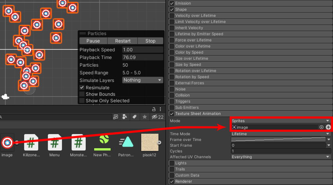This screenshot has height=185, width=333.
Task: Enable Limit Velocity over Lifetime module
Action: (x=172, y=22)
